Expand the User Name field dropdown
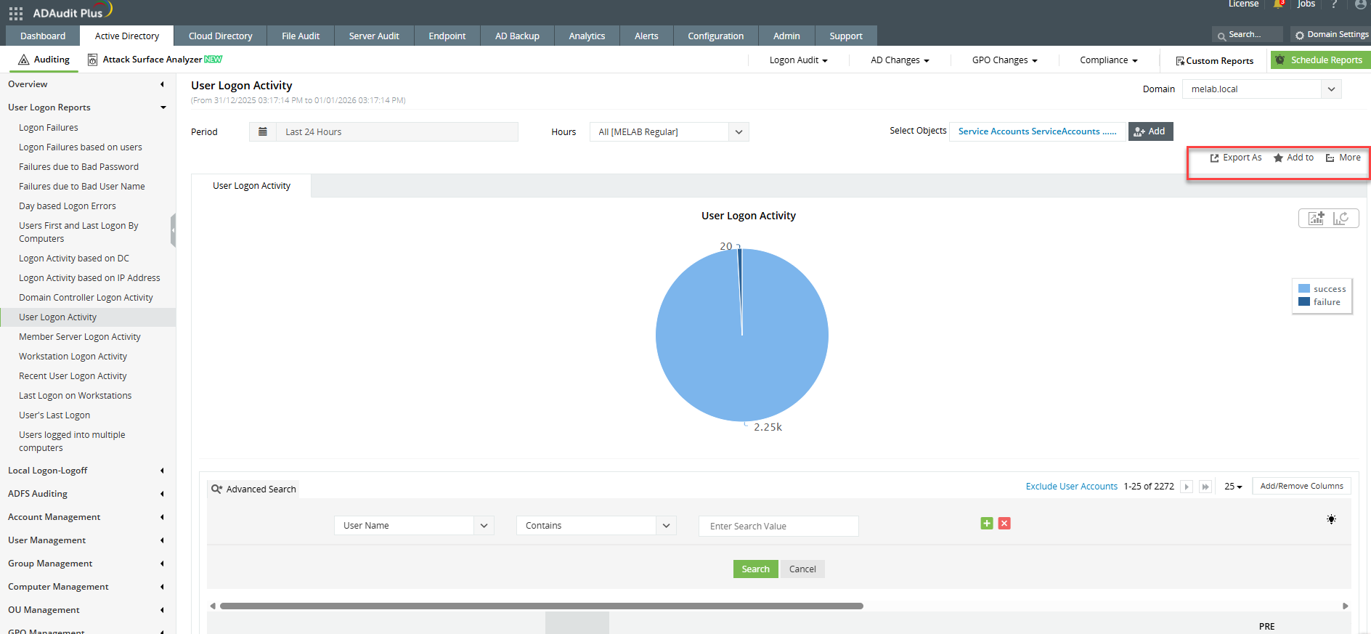Screen dimensions: 1371x634 point(484,526)
